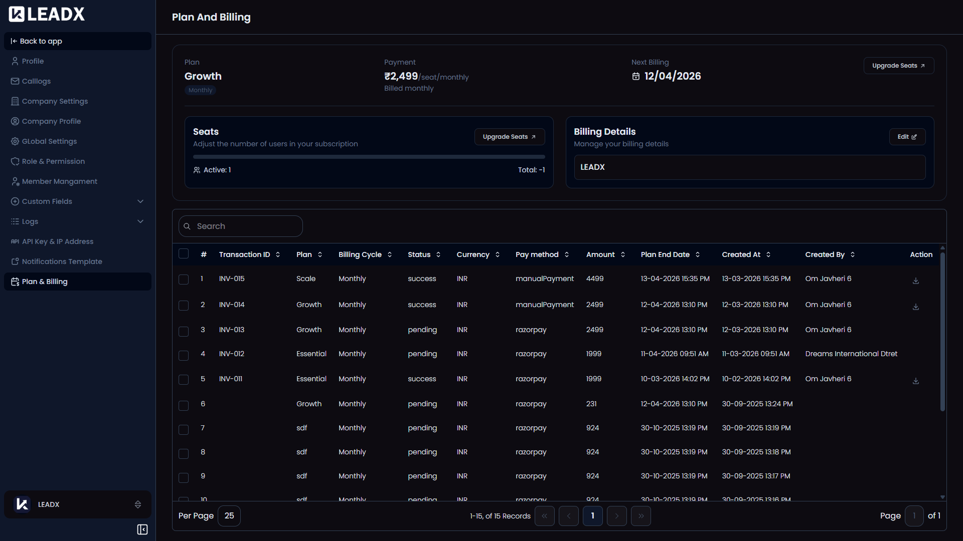Go to the last page arrow
The image size is (963, 541).
click(640, 515)
